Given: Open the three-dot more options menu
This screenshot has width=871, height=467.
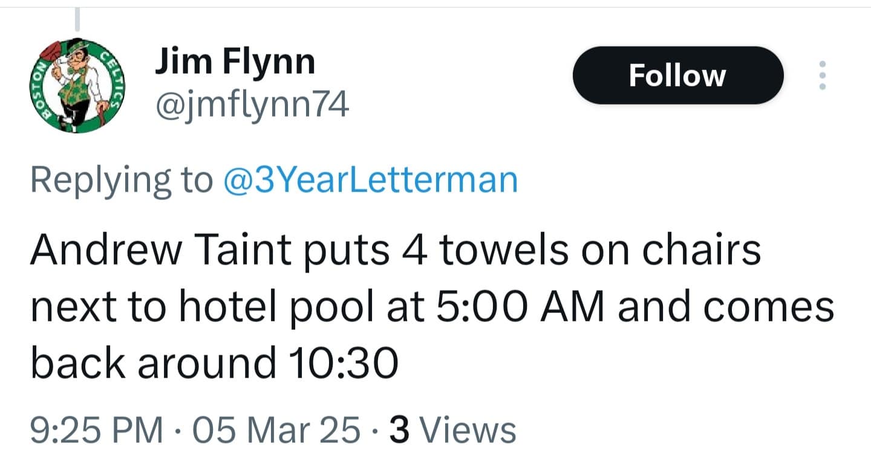Looking at the screenshot, I should click(822, 76).
